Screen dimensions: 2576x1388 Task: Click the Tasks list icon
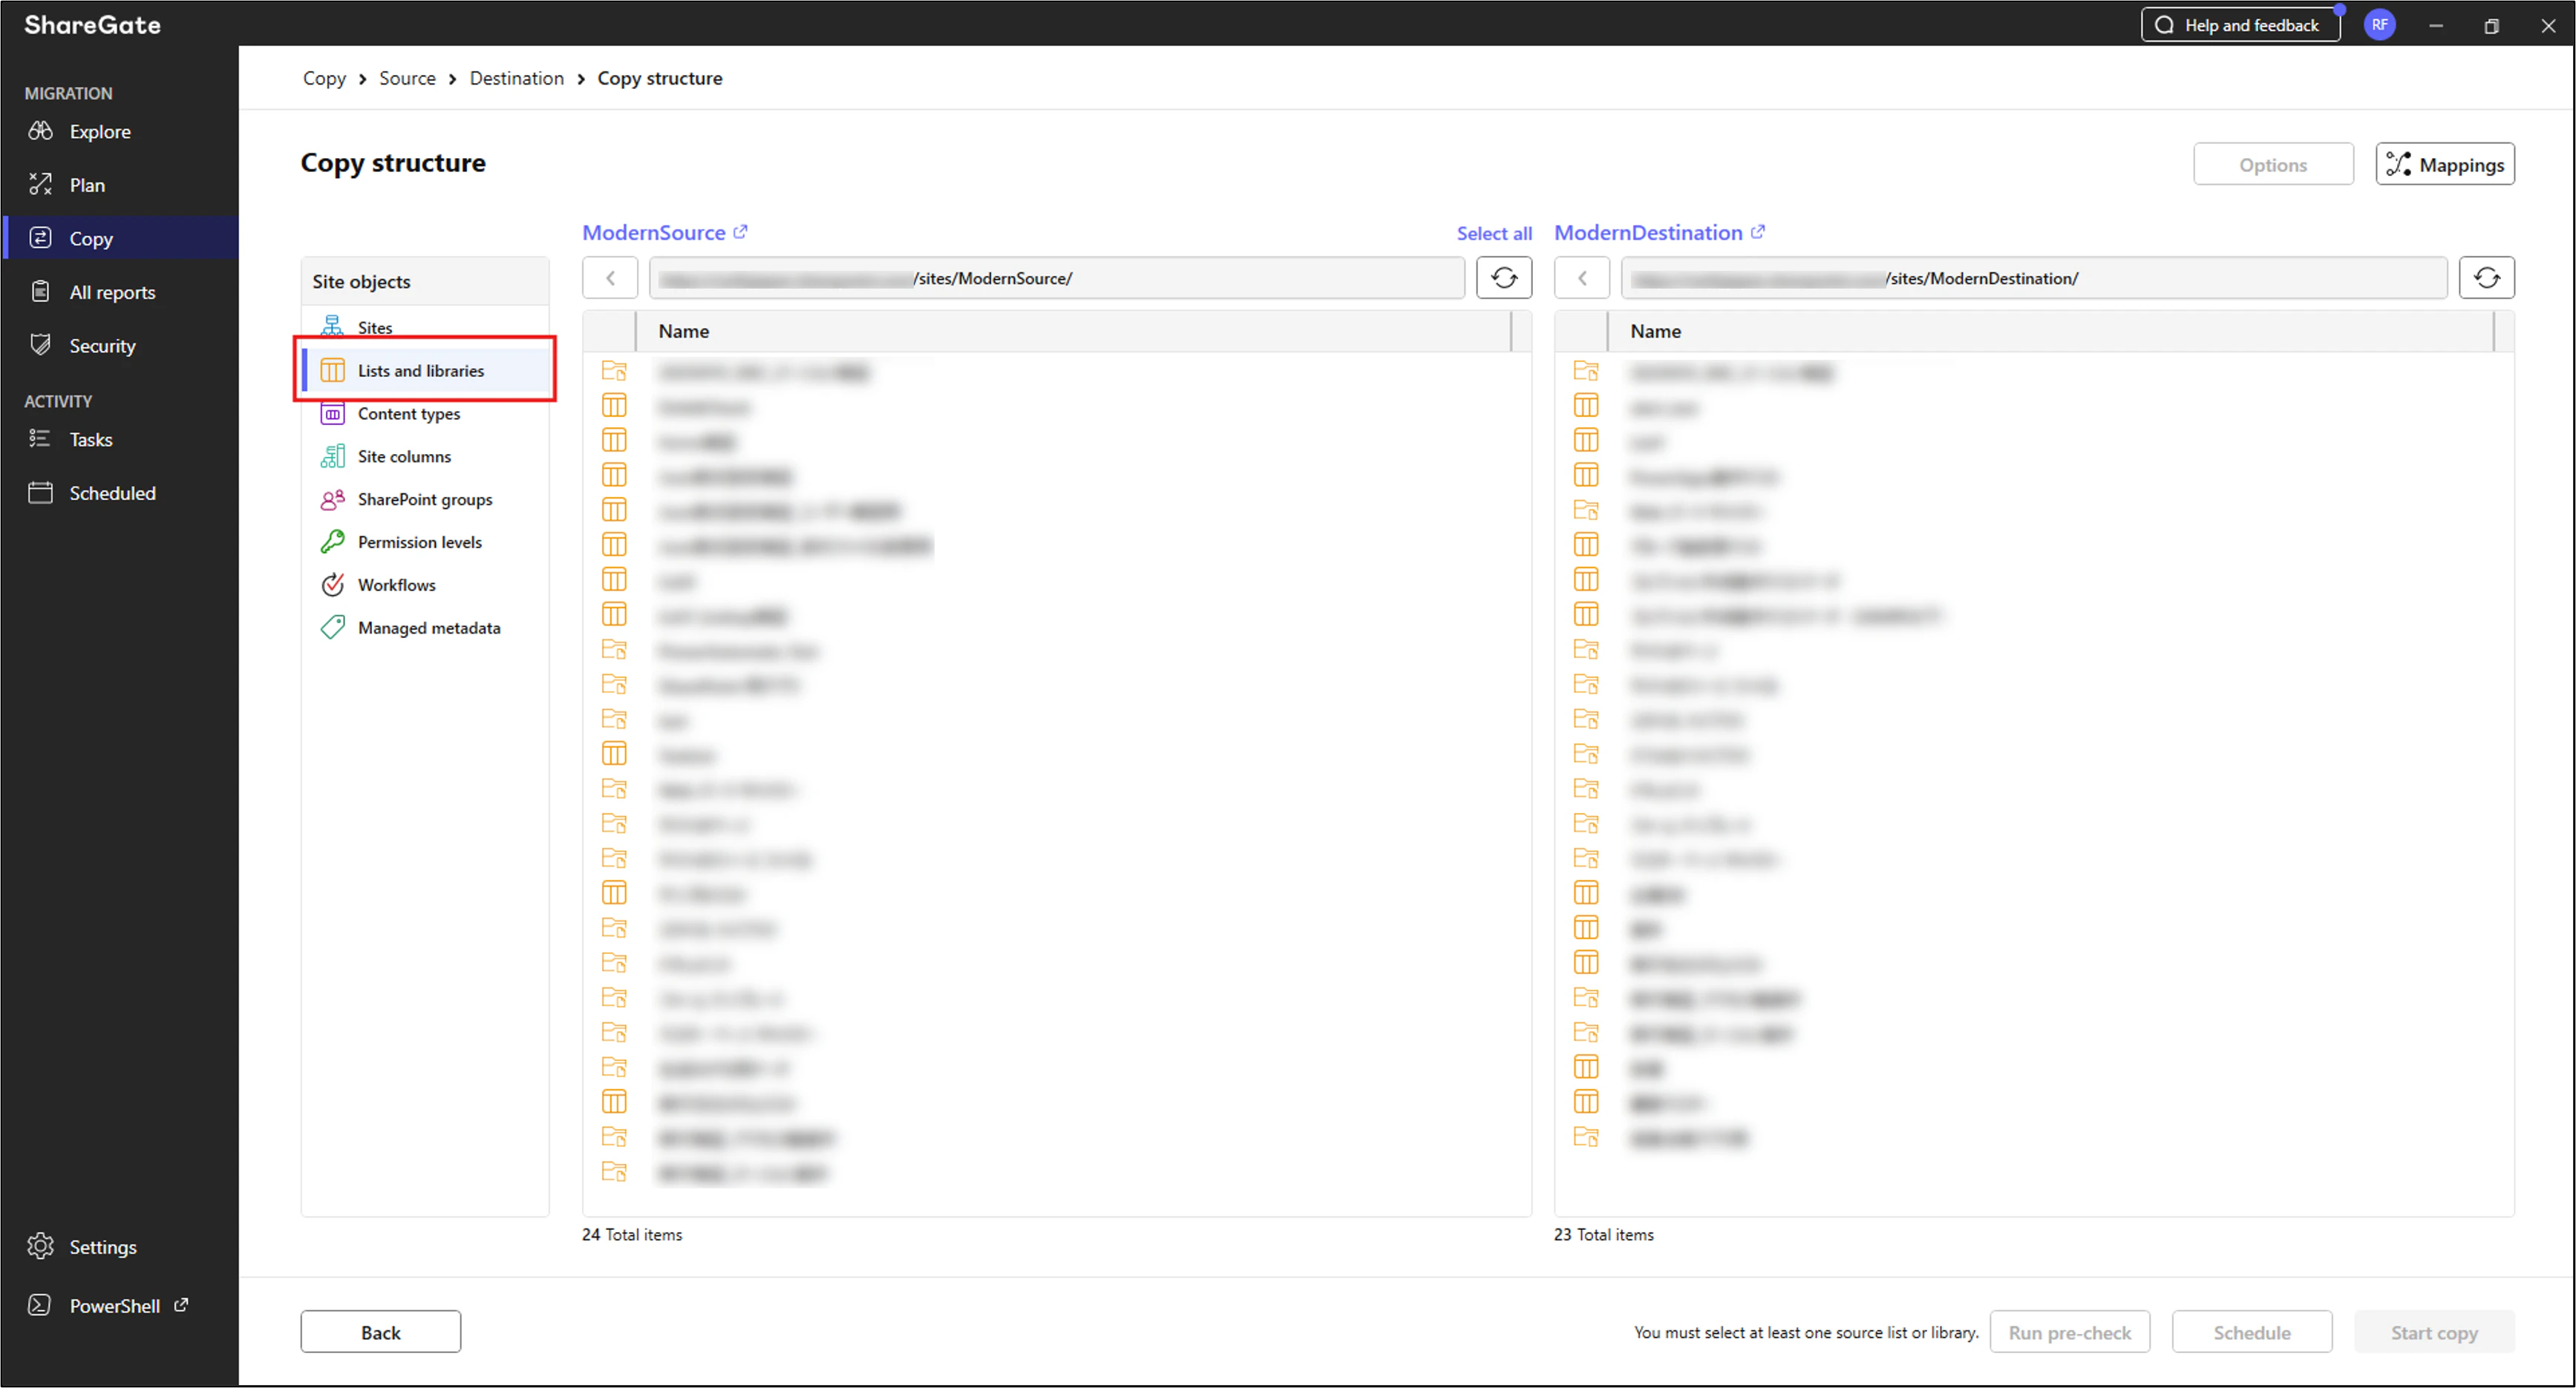tap(40, 438)
